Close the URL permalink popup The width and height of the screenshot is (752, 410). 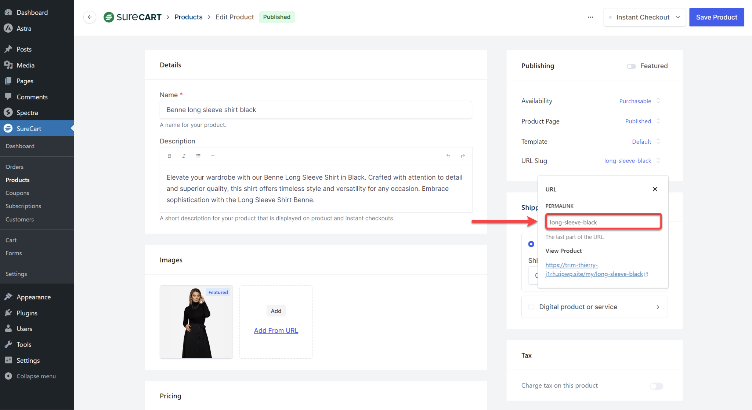(x=655, y=189)
